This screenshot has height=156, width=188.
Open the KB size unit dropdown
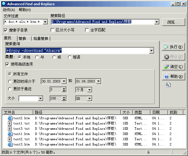point(90,99)
